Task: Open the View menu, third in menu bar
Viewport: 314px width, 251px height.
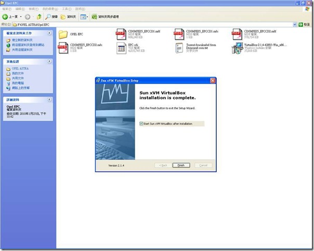Action: pyautogui.click(x=33, y=9)
